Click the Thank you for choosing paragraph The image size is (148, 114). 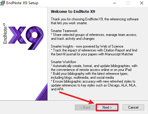pyautogui.click(x=95, y=21)
